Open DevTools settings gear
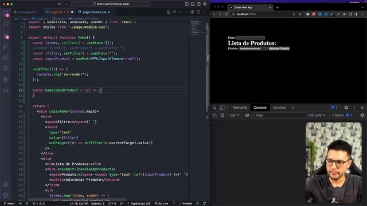Viewport: 367px width, 206px height. point(346,108)
